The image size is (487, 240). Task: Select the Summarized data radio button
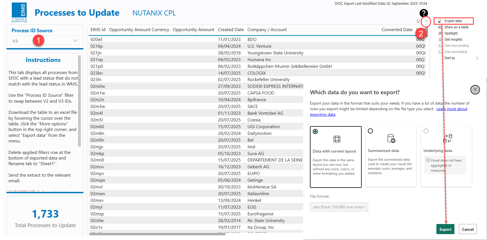370,131
